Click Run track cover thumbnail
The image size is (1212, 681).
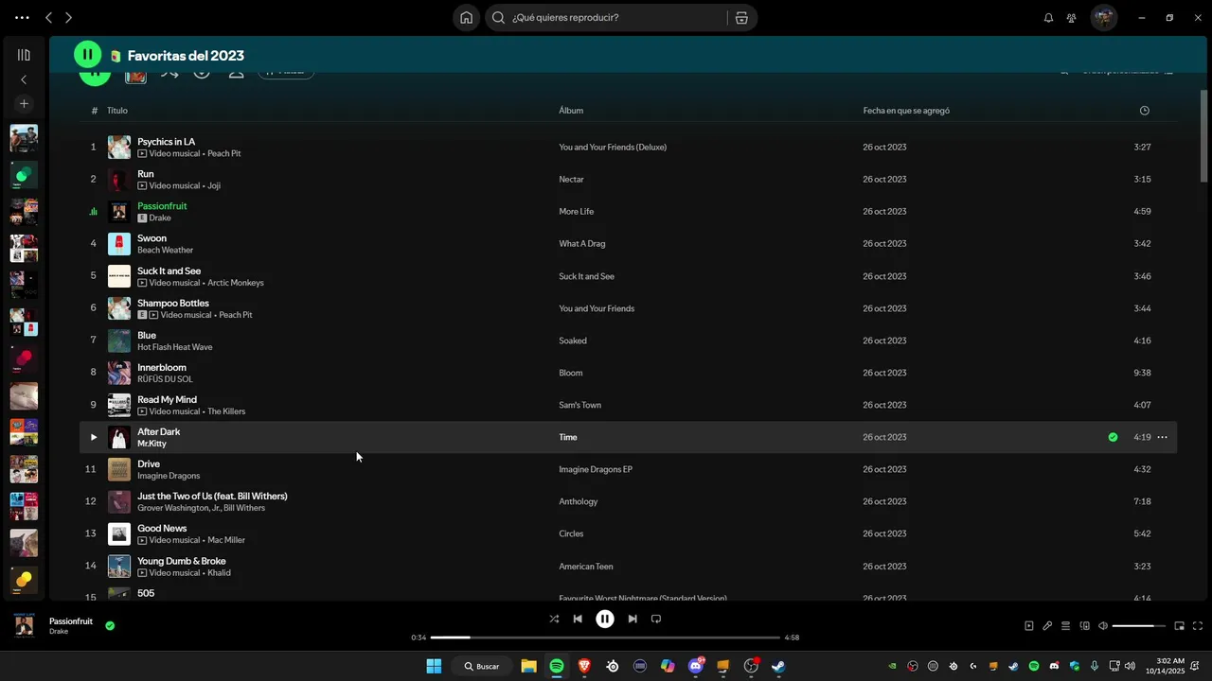point(119,179)
